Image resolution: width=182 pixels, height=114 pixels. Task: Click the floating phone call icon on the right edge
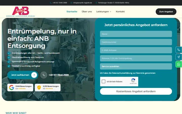click(179, 50)
